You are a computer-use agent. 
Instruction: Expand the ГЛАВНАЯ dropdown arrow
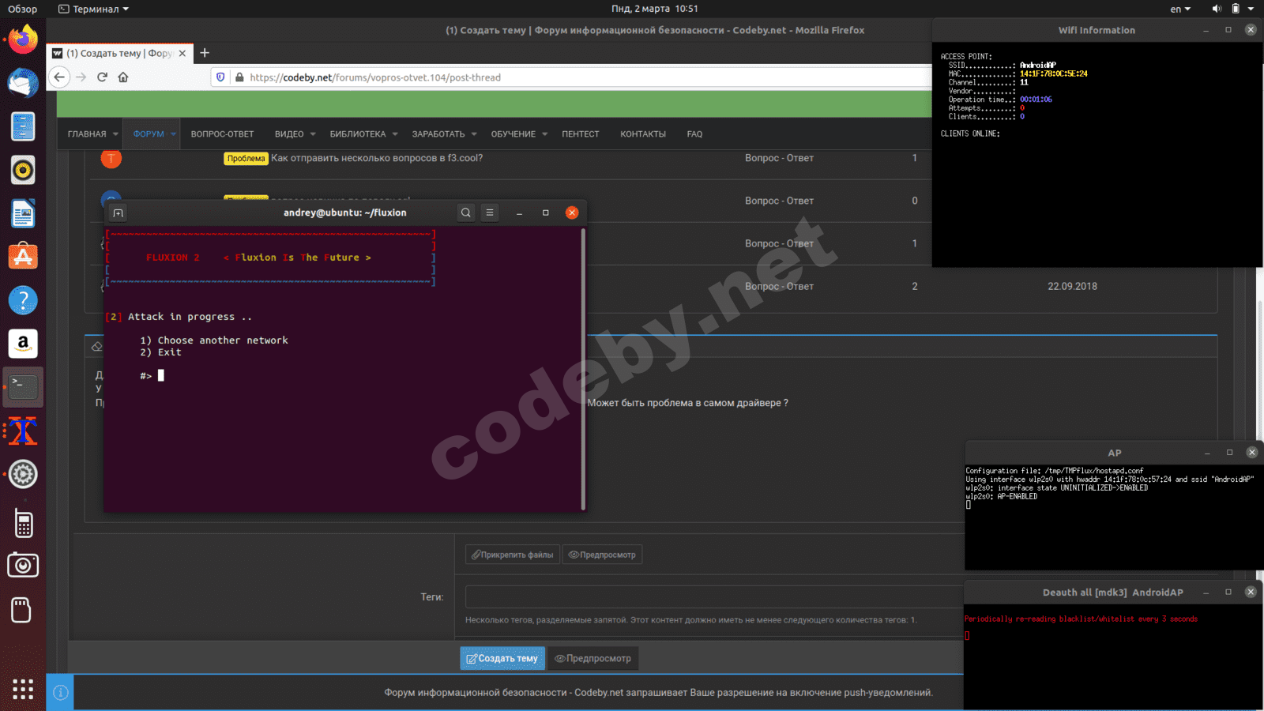pos(115,134)
